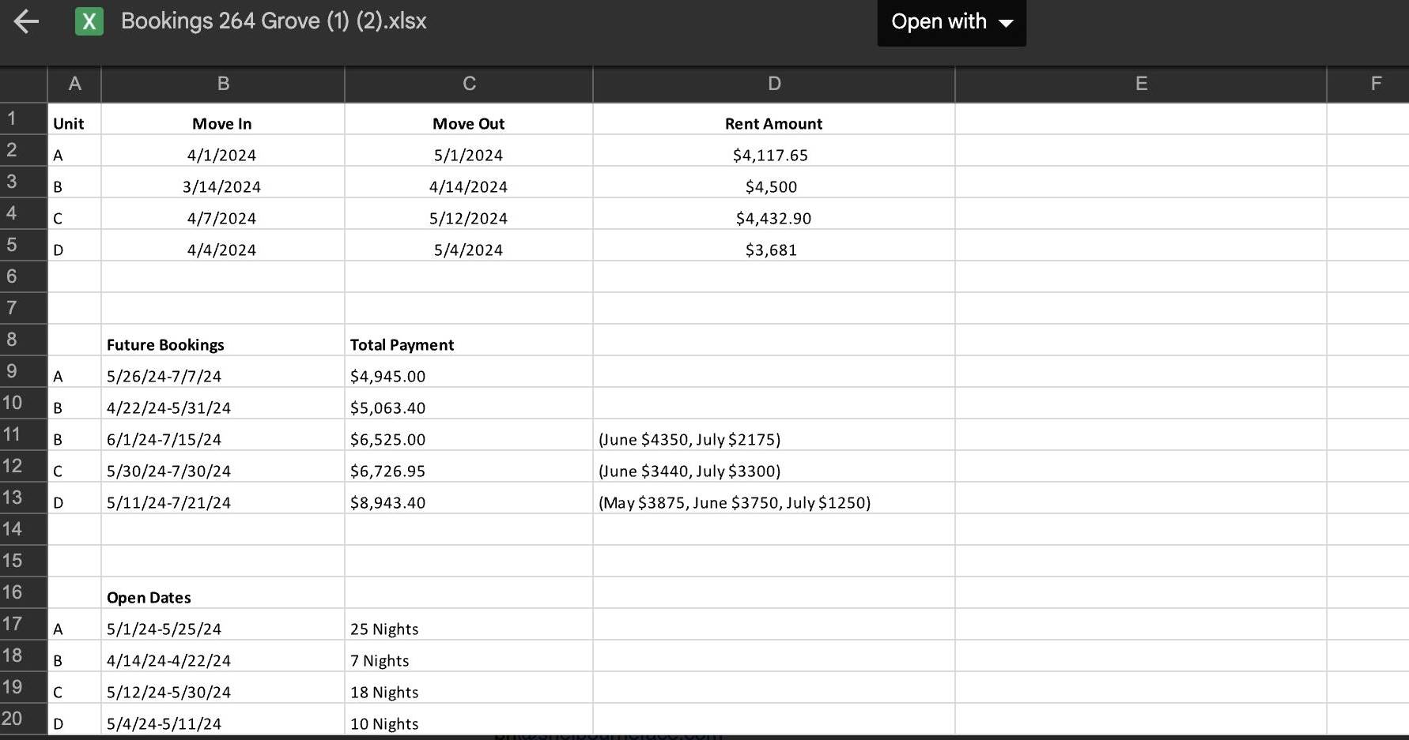Select the 5/1/24-5/25/24 open dates cell

coord(223,625)
